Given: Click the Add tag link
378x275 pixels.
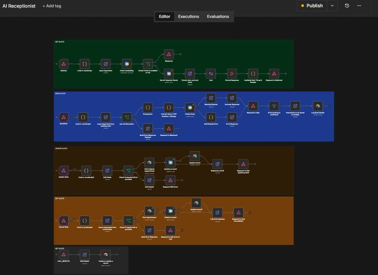Looking at the screenshot, I should click(x=52, y=6).
